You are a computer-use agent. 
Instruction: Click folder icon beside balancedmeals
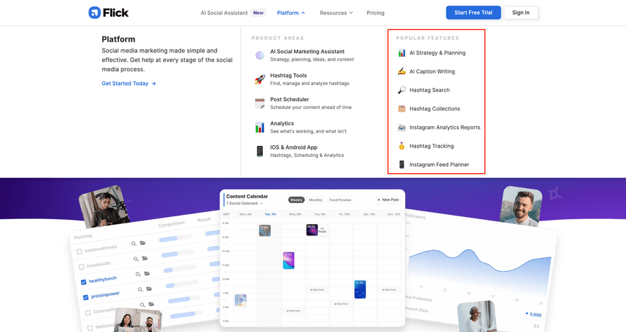tap(143, 243)
